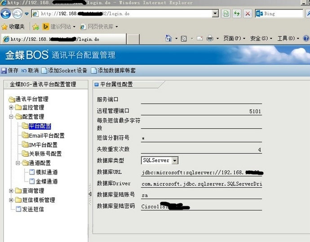Click the Add Socket device (添加Socket设备) icon
This screenshot has width=310, height=242.
[x=44, y=71]
